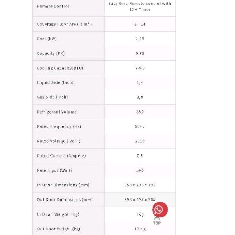
Task: Click the Rated Current (Ampere) label
Action: point(61,156)
